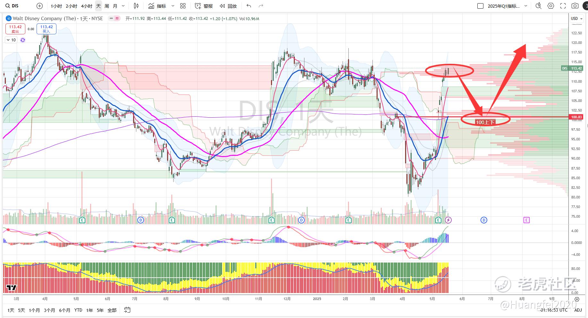Click the 01:16:53 UTC timezone clock
The image size is (588, 318).
point(554,310)
